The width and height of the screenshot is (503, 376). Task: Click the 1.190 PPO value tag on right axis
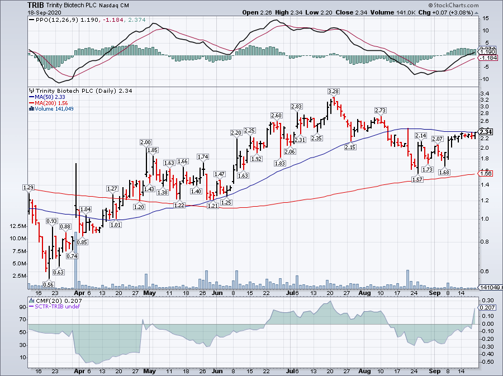487,51
